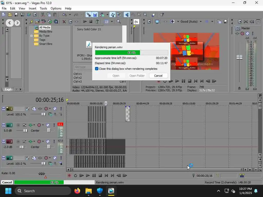Open the Auto Ripple mode dropdown arrow
263x197 pixels.
107,15
